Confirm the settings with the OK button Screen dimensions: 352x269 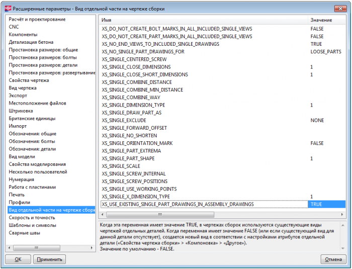pyautogui.click(x=18, y=259)
